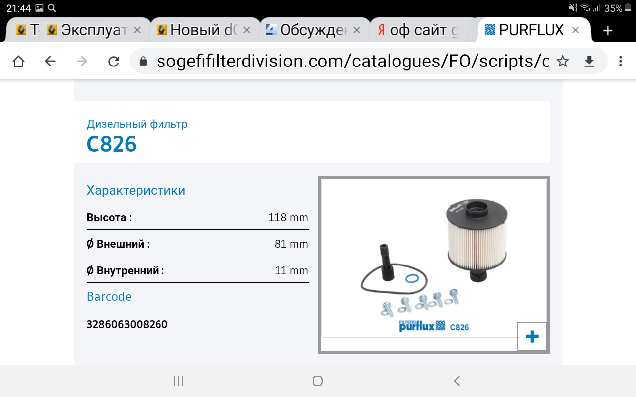The image size is (636, 397).
Task: Tap the padlock site security icon
Action: click(x=143, y=61)
